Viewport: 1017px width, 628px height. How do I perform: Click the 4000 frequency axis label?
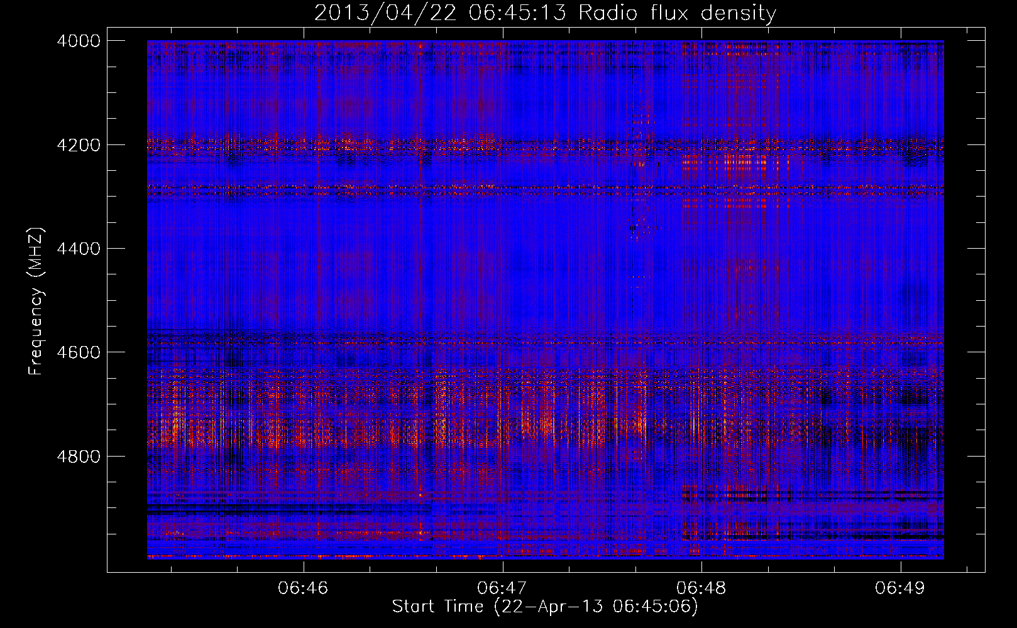click(78, 41)
